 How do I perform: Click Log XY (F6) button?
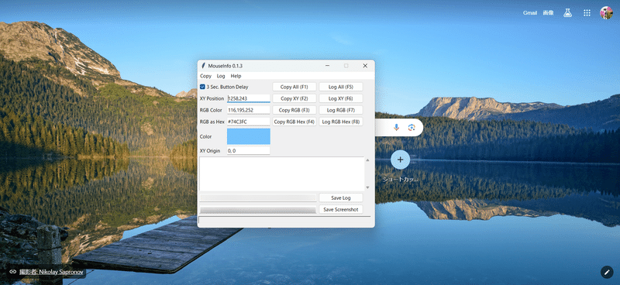point(341,98)
